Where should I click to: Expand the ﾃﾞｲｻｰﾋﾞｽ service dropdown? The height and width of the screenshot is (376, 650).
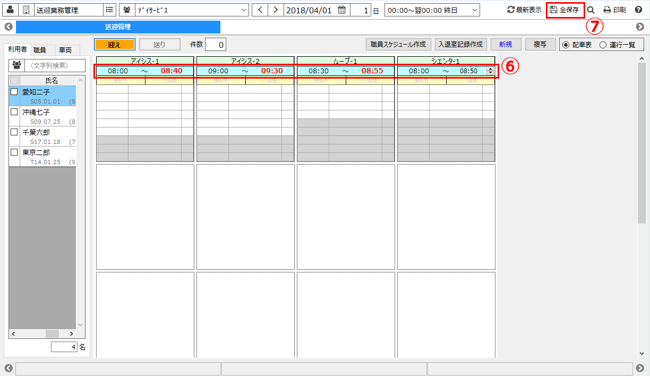pyautogui.click(x=243, y=10)
